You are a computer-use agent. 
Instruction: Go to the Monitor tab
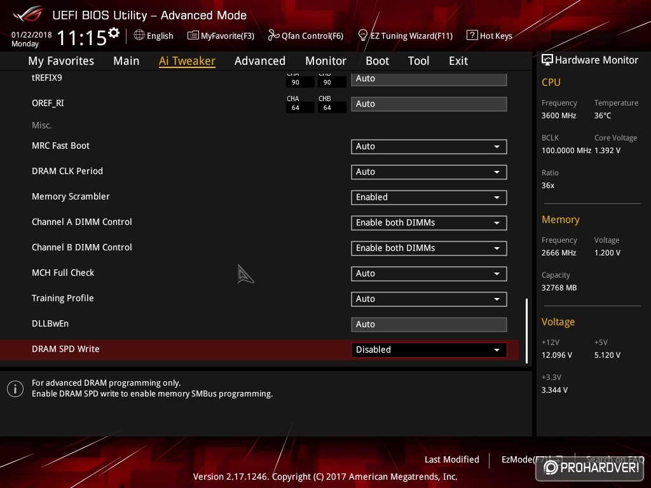pyautogui.click(x=325, y=61)
